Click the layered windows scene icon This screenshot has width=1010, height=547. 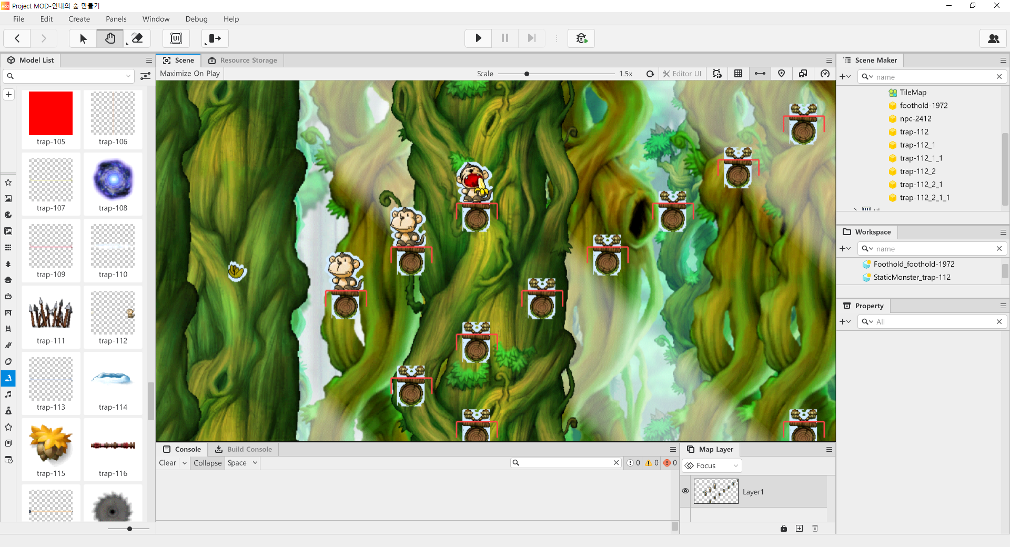(x=803, y=74)
